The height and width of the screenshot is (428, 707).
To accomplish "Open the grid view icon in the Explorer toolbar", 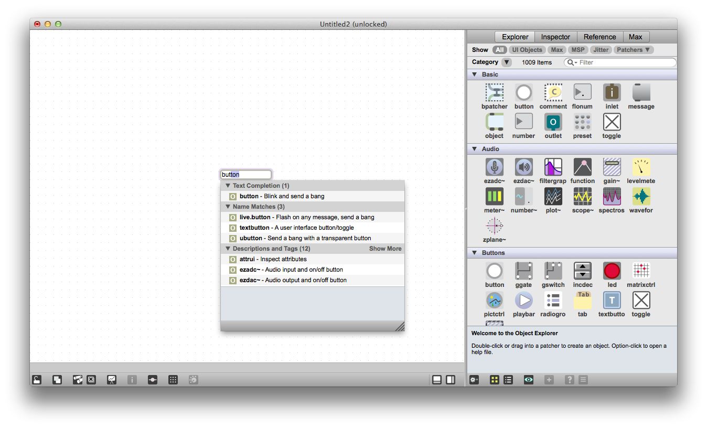I will [494, 379].
